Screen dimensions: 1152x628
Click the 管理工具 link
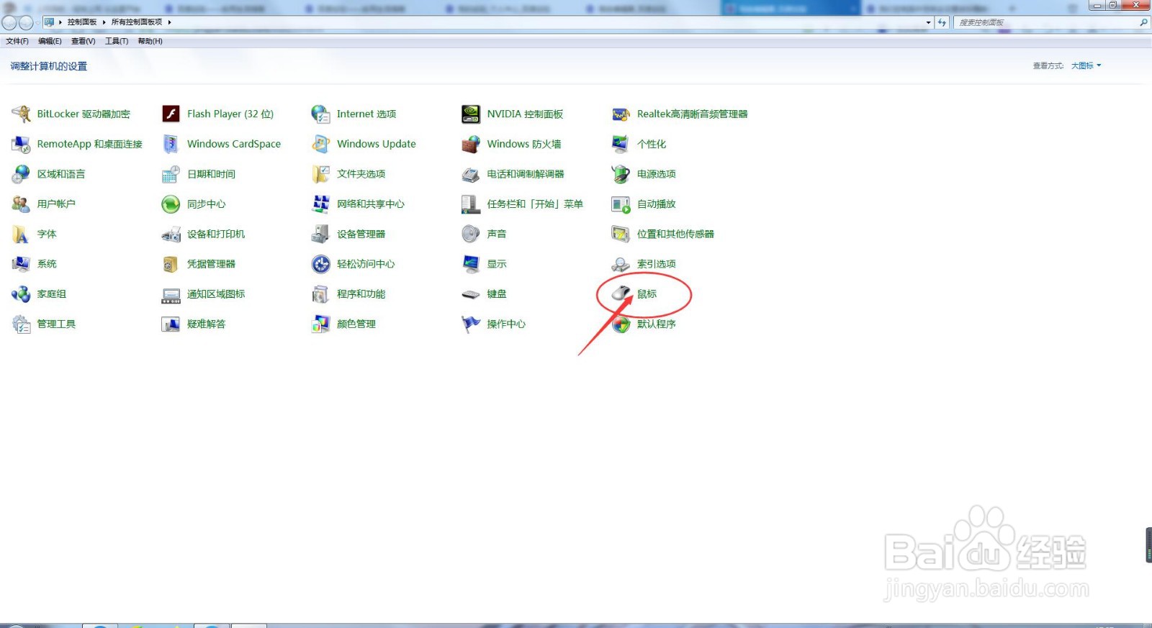(x=56, y=324)
